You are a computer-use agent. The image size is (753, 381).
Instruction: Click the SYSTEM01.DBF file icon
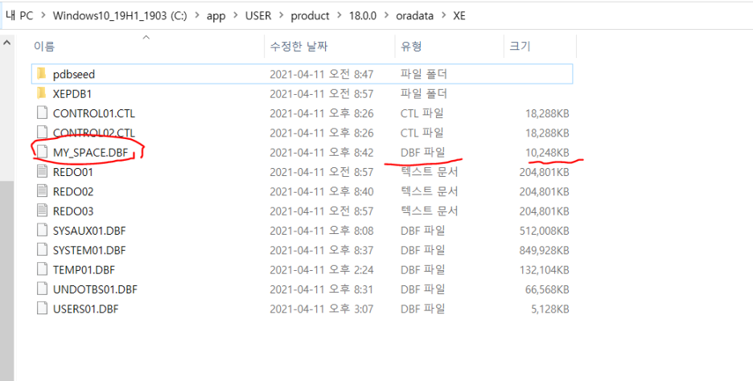click(x=43, y=250)
